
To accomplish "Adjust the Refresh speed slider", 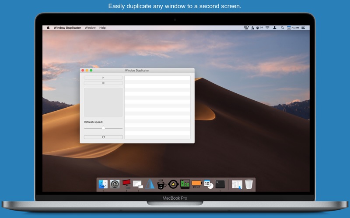I will click(x=103, y=128).
